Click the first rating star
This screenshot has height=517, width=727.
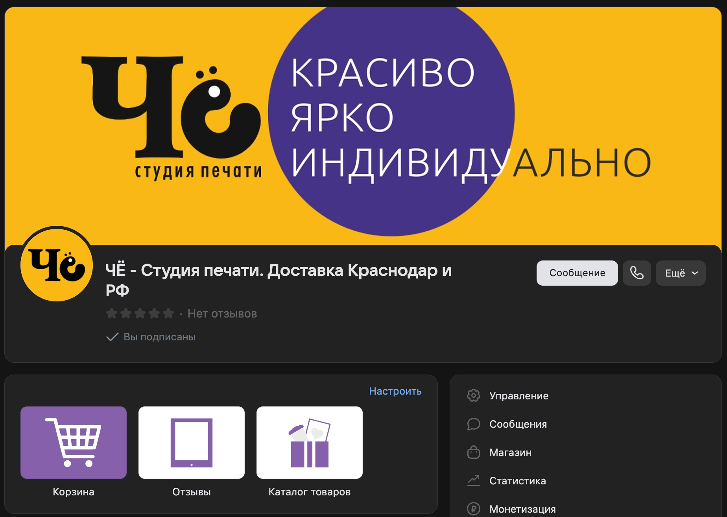tap(112, 313)
